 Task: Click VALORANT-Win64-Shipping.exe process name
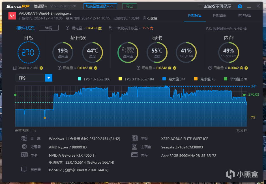point(45,14)
